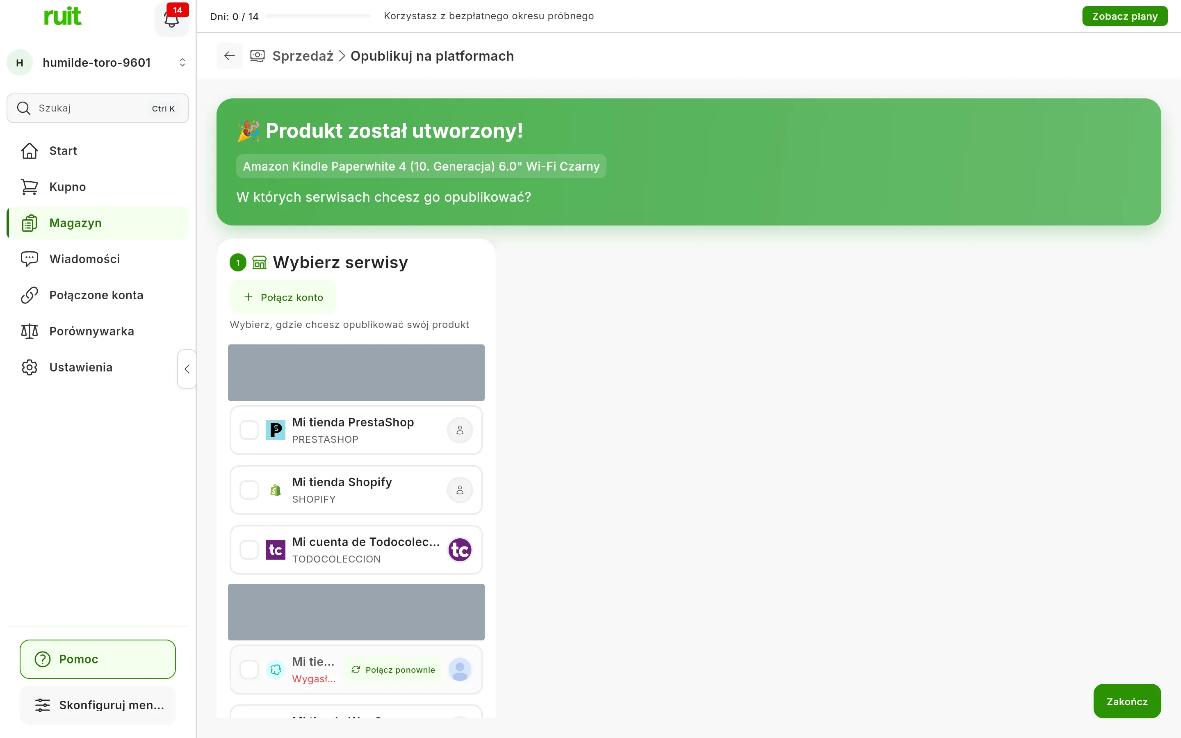Click the Sprzedaż breadcrumb money icon
The image size is (1181, 738).
click(257, 56)
